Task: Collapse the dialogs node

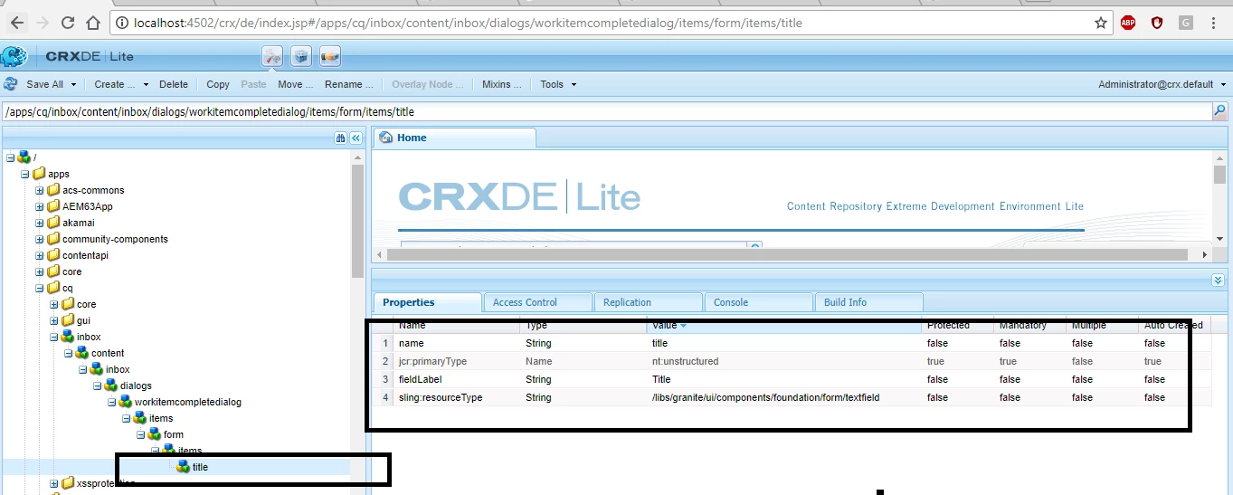Action: [97, 386]
